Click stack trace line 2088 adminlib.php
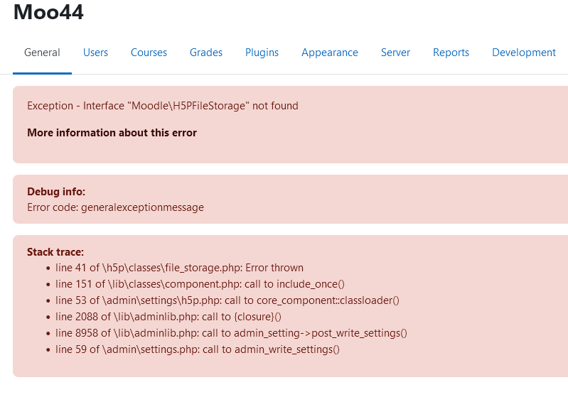This screenshot has width=568, height=397. point(168,317)
